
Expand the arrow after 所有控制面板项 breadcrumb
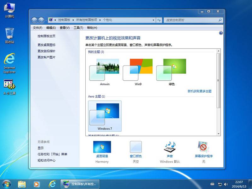[100, 20]
